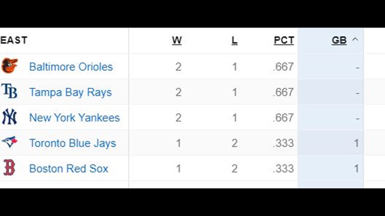Click the Toronto Blue Jays bird logo
The width and height of the screenshot is (385, 216).
click(9, 142)
